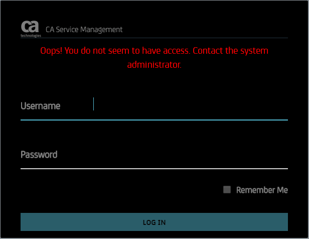Image resolution: width=309 pixels, height=239 pixels.
Task: Click the left edge of the LOG IN bar
Action: (26, 222)
